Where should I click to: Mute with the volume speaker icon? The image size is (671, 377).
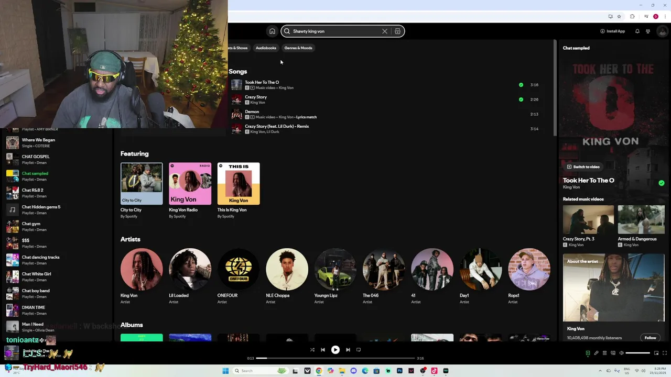click(x=622, y=353)
